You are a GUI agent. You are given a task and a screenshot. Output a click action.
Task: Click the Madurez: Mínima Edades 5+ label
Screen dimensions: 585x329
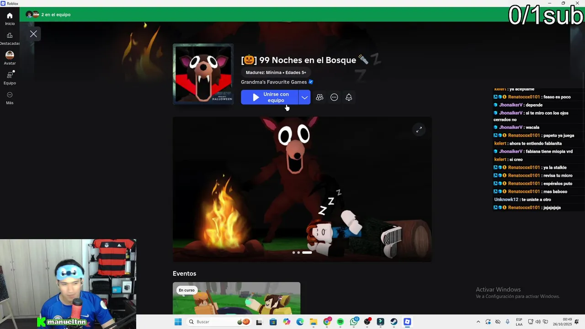[276, 73]
